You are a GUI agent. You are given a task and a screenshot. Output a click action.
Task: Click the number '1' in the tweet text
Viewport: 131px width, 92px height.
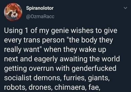pyautogui.click(x=27, y=31)
